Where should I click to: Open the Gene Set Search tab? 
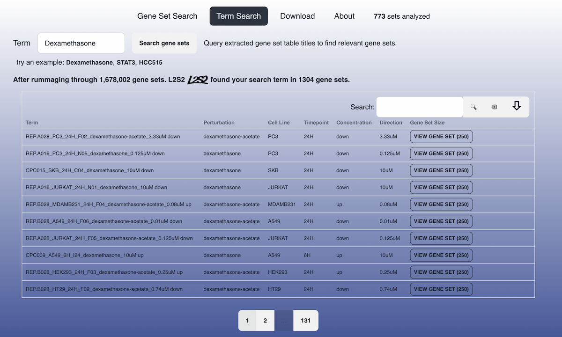pos(167,16)
